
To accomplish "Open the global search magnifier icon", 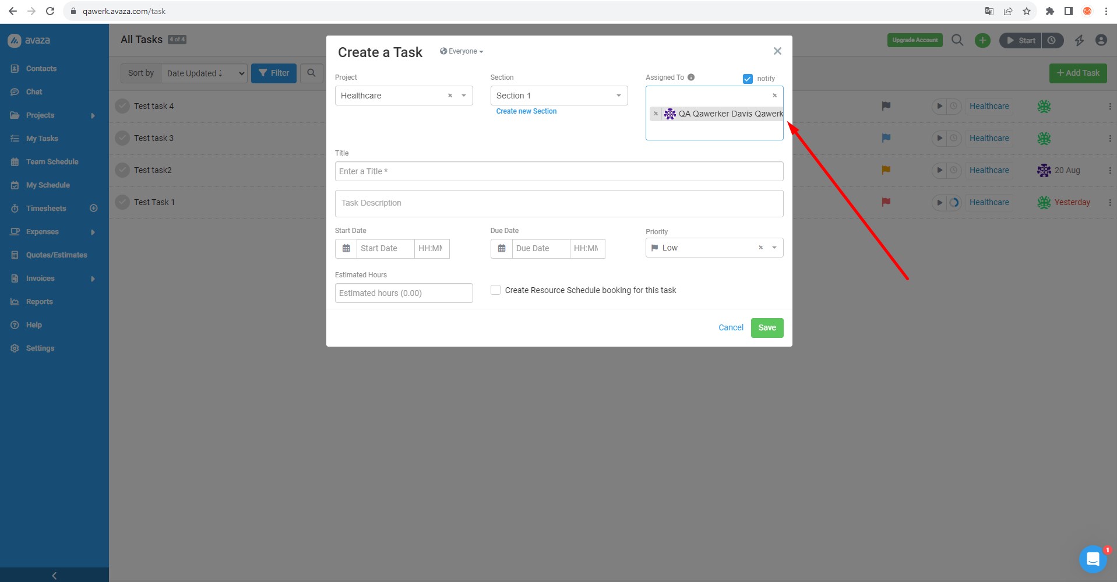I will click(x=957, y=40).
